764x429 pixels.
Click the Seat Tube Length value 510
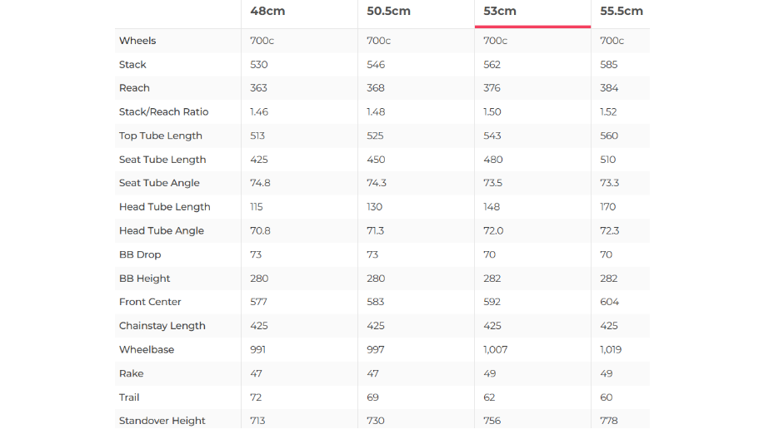(608, 160)
